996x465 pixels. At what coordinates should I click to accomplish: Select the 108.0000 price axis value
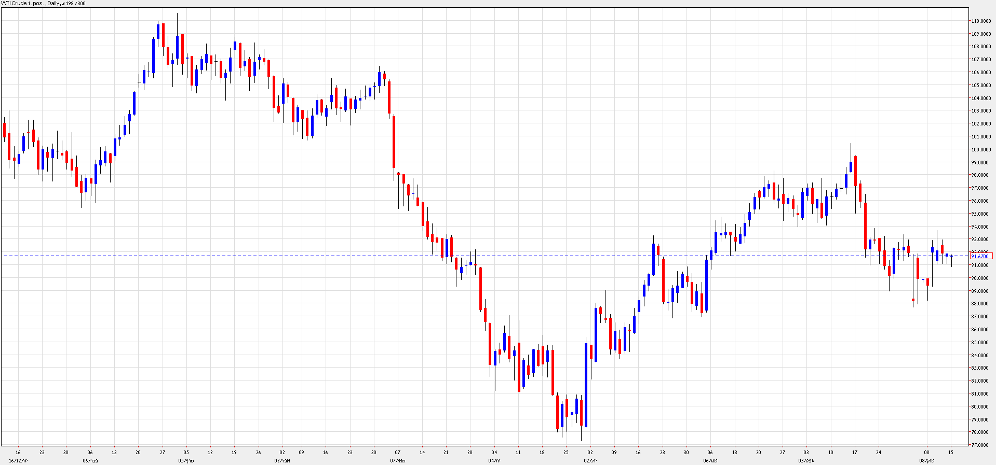point(981,47)
